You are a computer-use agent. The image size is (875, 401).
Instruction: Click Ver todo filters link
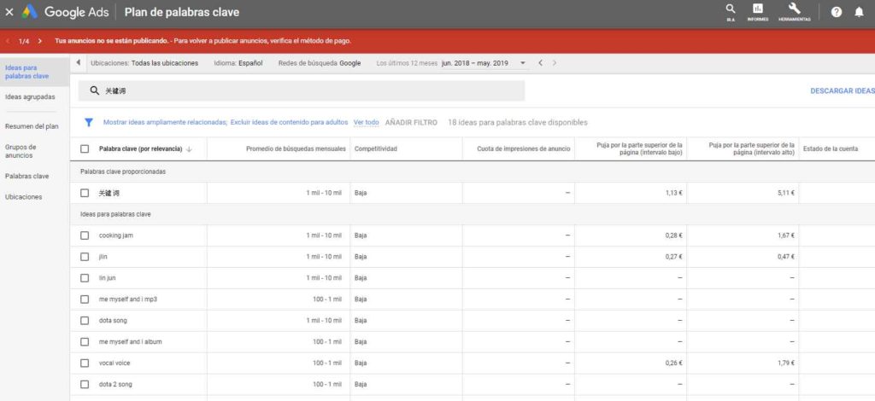366,123
